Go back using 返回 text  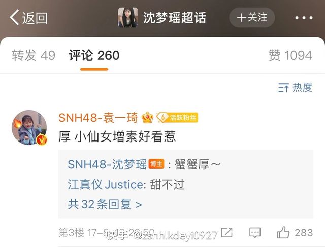35,18
